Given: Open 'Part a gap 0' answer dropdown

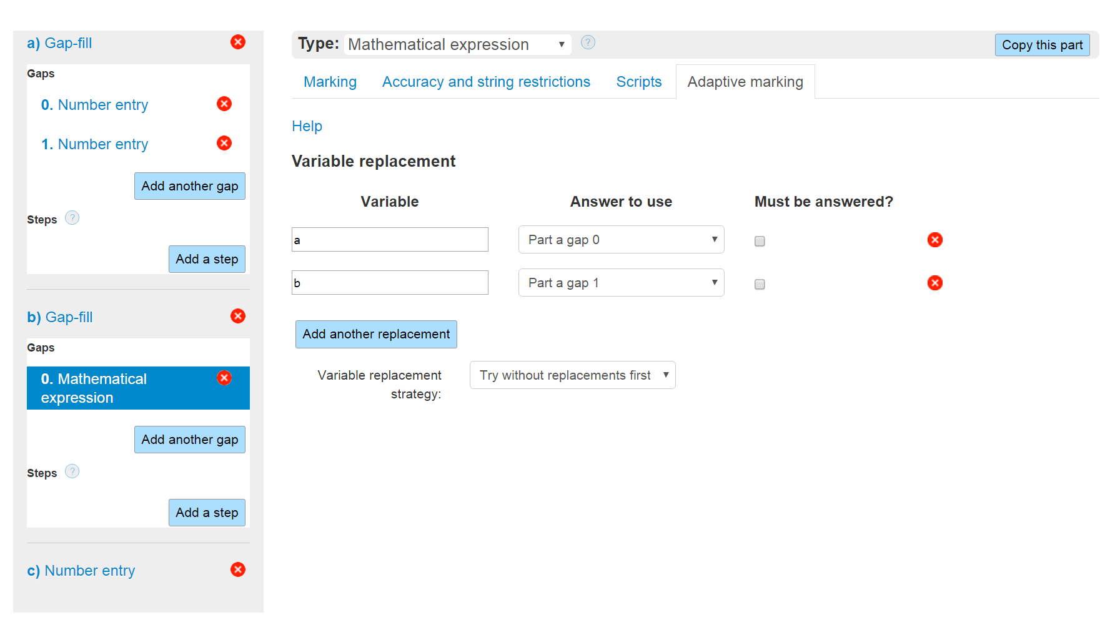Looking at the screenshot, I should 621,240.
